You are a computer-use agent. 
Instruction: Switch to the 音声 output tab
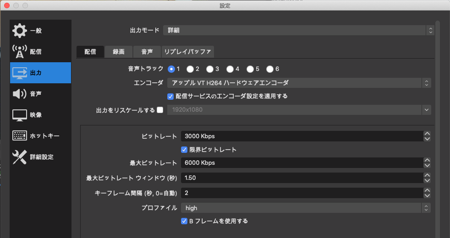pos(147,52)
